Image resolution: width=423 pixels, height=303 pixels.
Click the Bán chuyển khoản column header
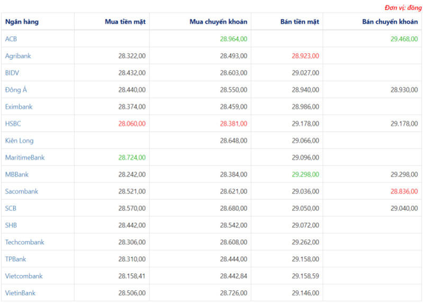(390, 22)
